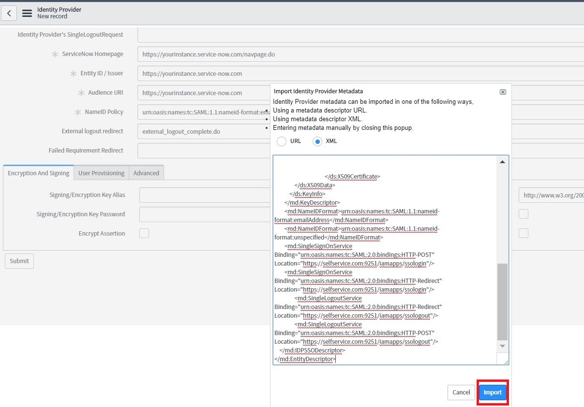Click the back arrow icon

click(x=9, y=13)
